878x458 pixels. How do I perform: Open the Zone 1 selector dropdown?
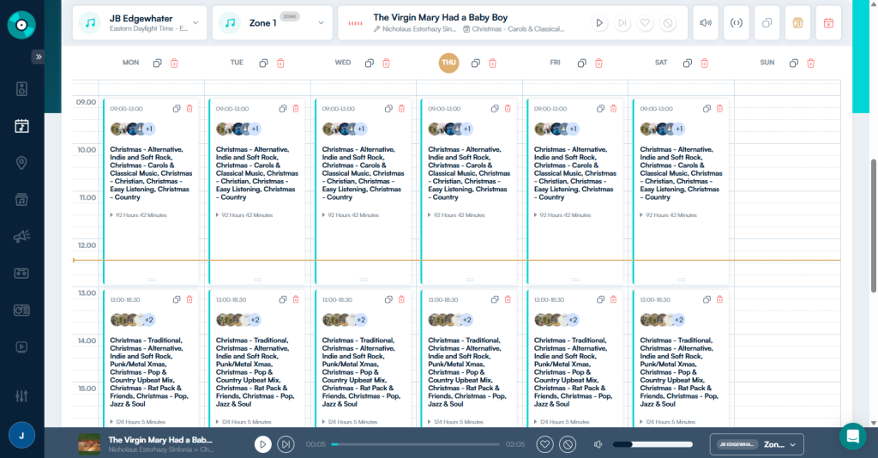click(272, 23)
